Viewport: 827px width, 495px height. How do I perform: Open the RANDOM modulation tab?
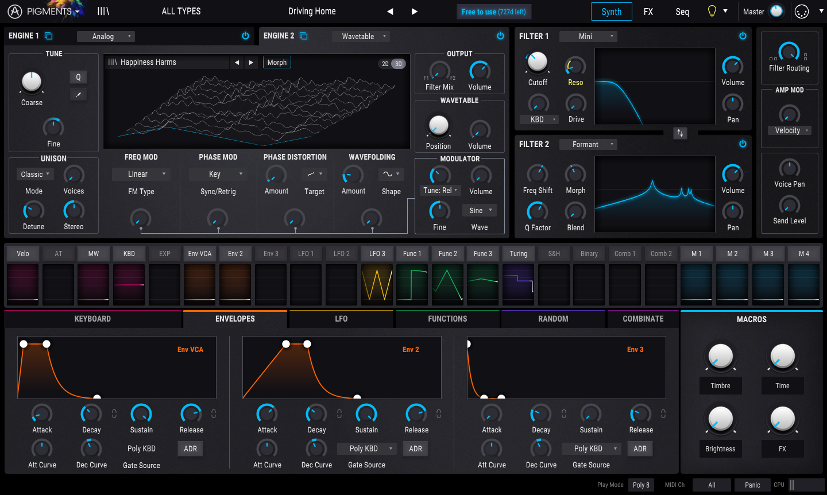(x=553, y=319)
